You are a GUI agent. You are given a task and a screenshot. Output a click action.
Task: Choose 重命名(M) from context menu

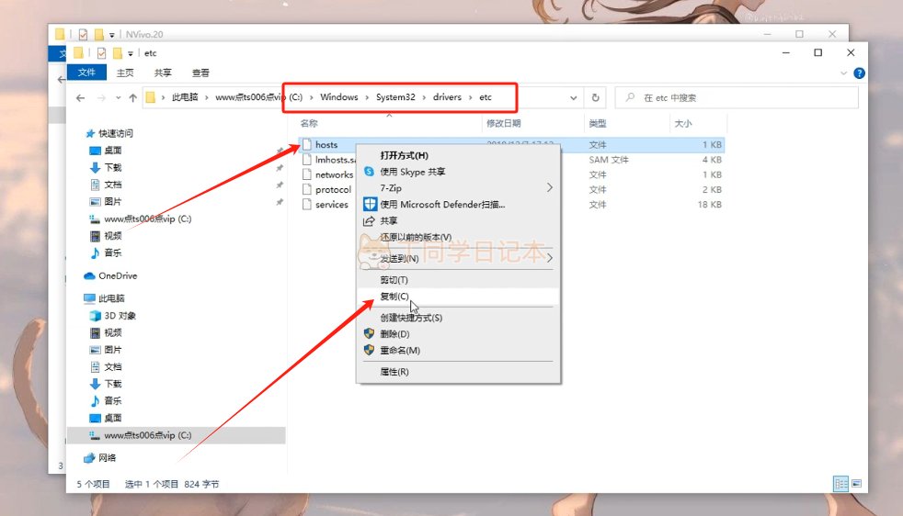(x=458, y=350)
